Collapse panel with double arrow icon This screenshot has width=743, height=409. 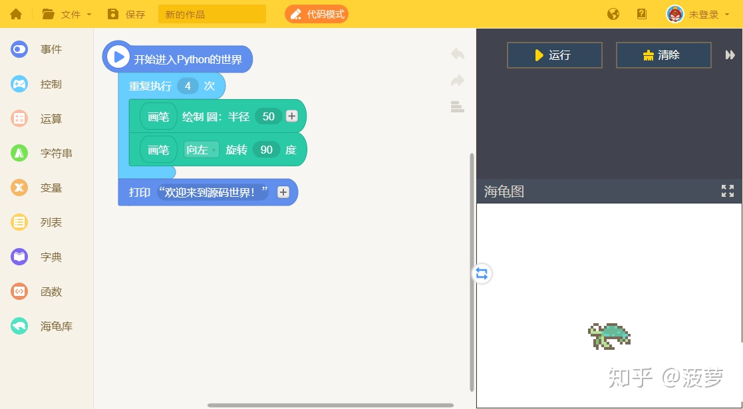coord(730,55)
